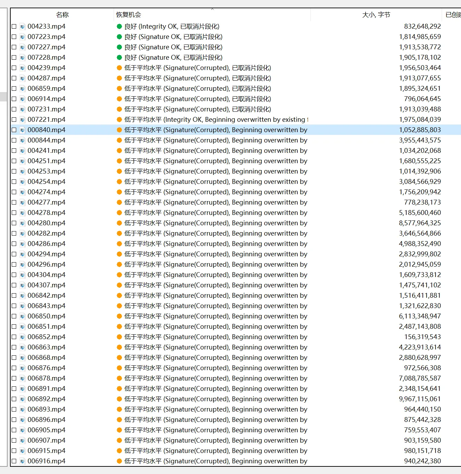Check the box for 004233.mp4
The width and height of the screenshot is (461, 474).
pos(14,27)
